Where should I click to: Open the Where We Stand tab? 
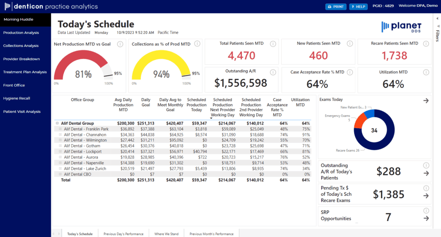pyautogui.click(x=166, y=234)
